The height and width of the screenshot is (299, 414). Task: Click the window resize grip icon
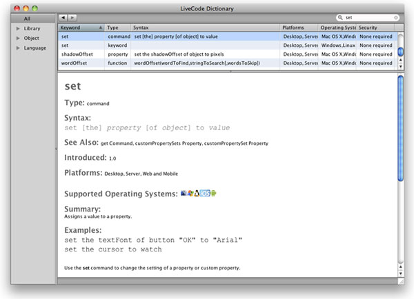point(401,281)
